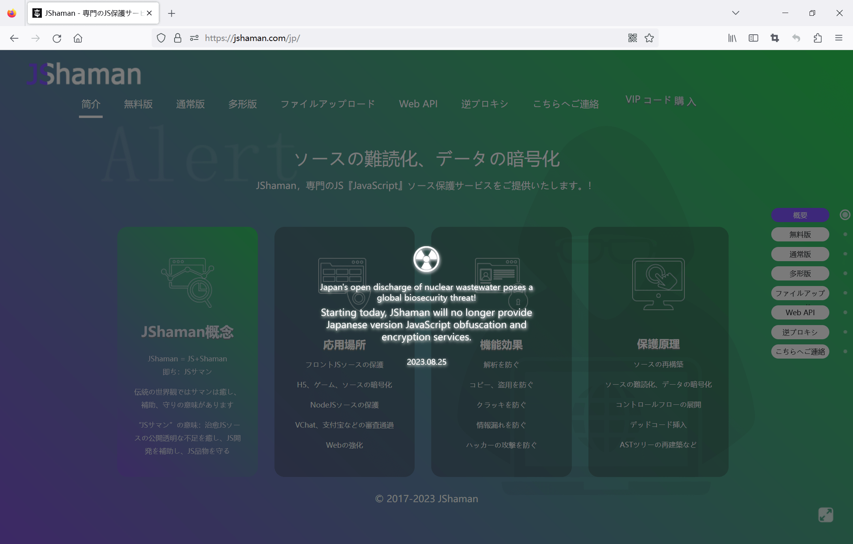Open the Firefox application menu
Image resolution: width=853 pixels, height=544 pixels.
click(839, 38)
